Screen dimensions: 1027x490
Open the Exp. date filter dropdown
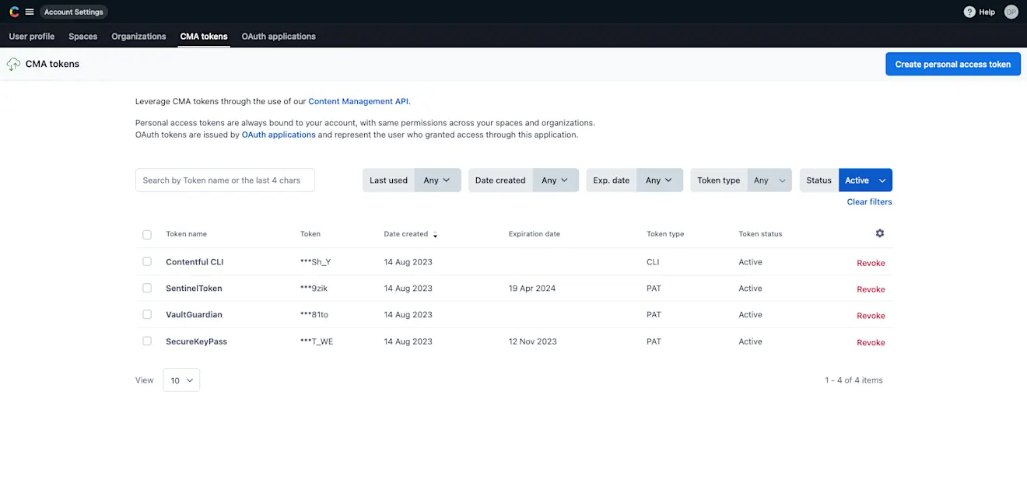pyautogui.click(x=660, y=180)
